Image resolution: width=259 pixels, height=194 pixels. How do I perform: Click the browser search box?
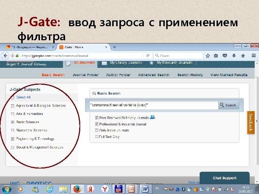pos(178,56)
